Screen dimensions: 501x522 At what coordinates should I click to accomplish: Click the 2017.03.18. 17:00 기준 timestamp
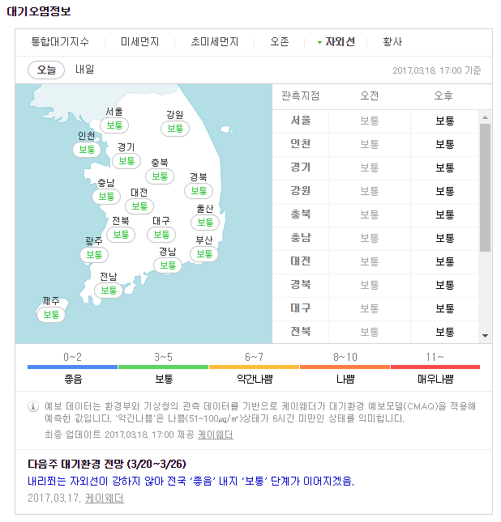437,70
